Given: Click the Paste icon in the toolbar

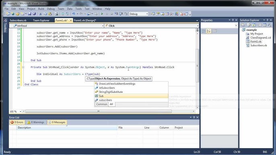Looking at the screenshot, I should point(50,14).
